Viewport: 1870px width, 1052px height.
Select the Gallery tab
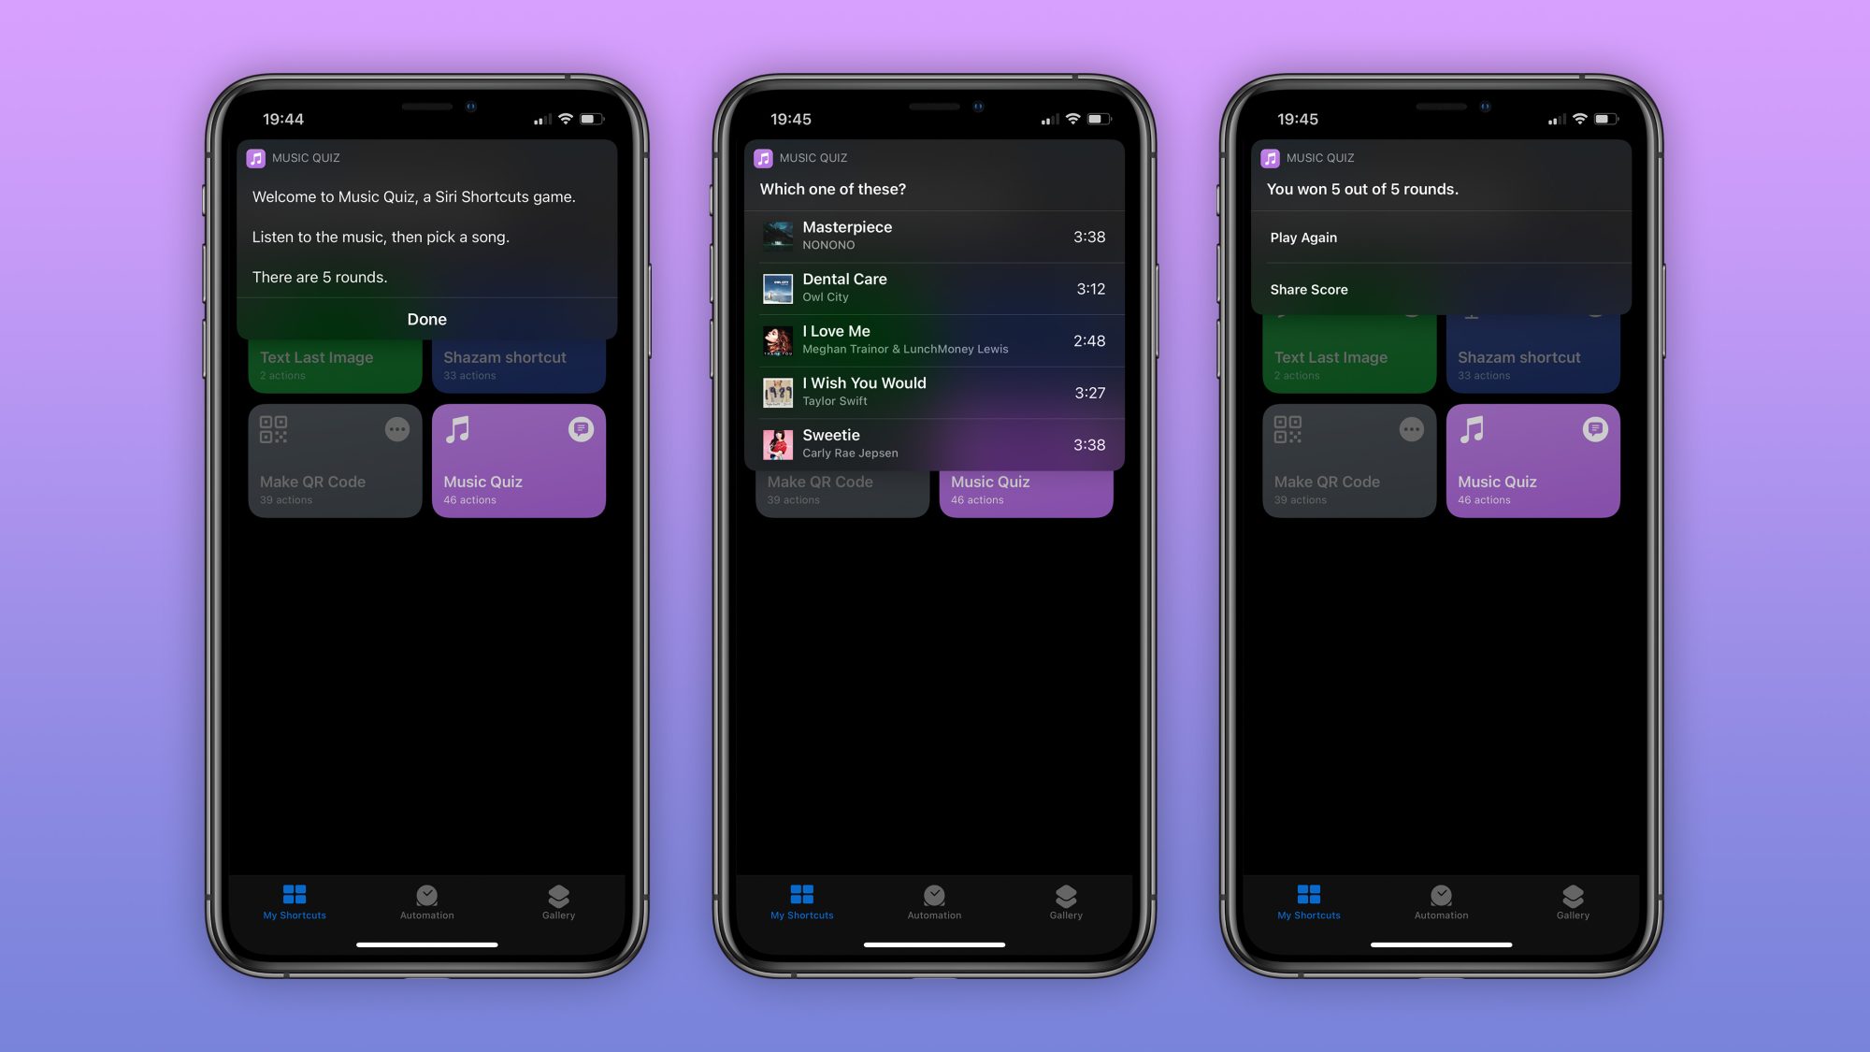559,901
